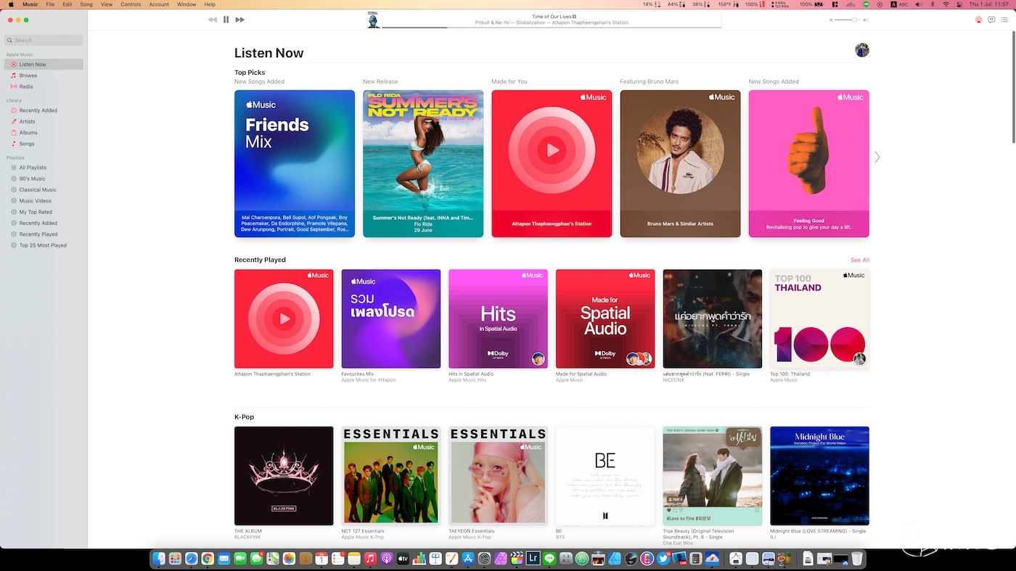Go back to the previous track
The image size is (1016, 571).
(x=212, y=20)
